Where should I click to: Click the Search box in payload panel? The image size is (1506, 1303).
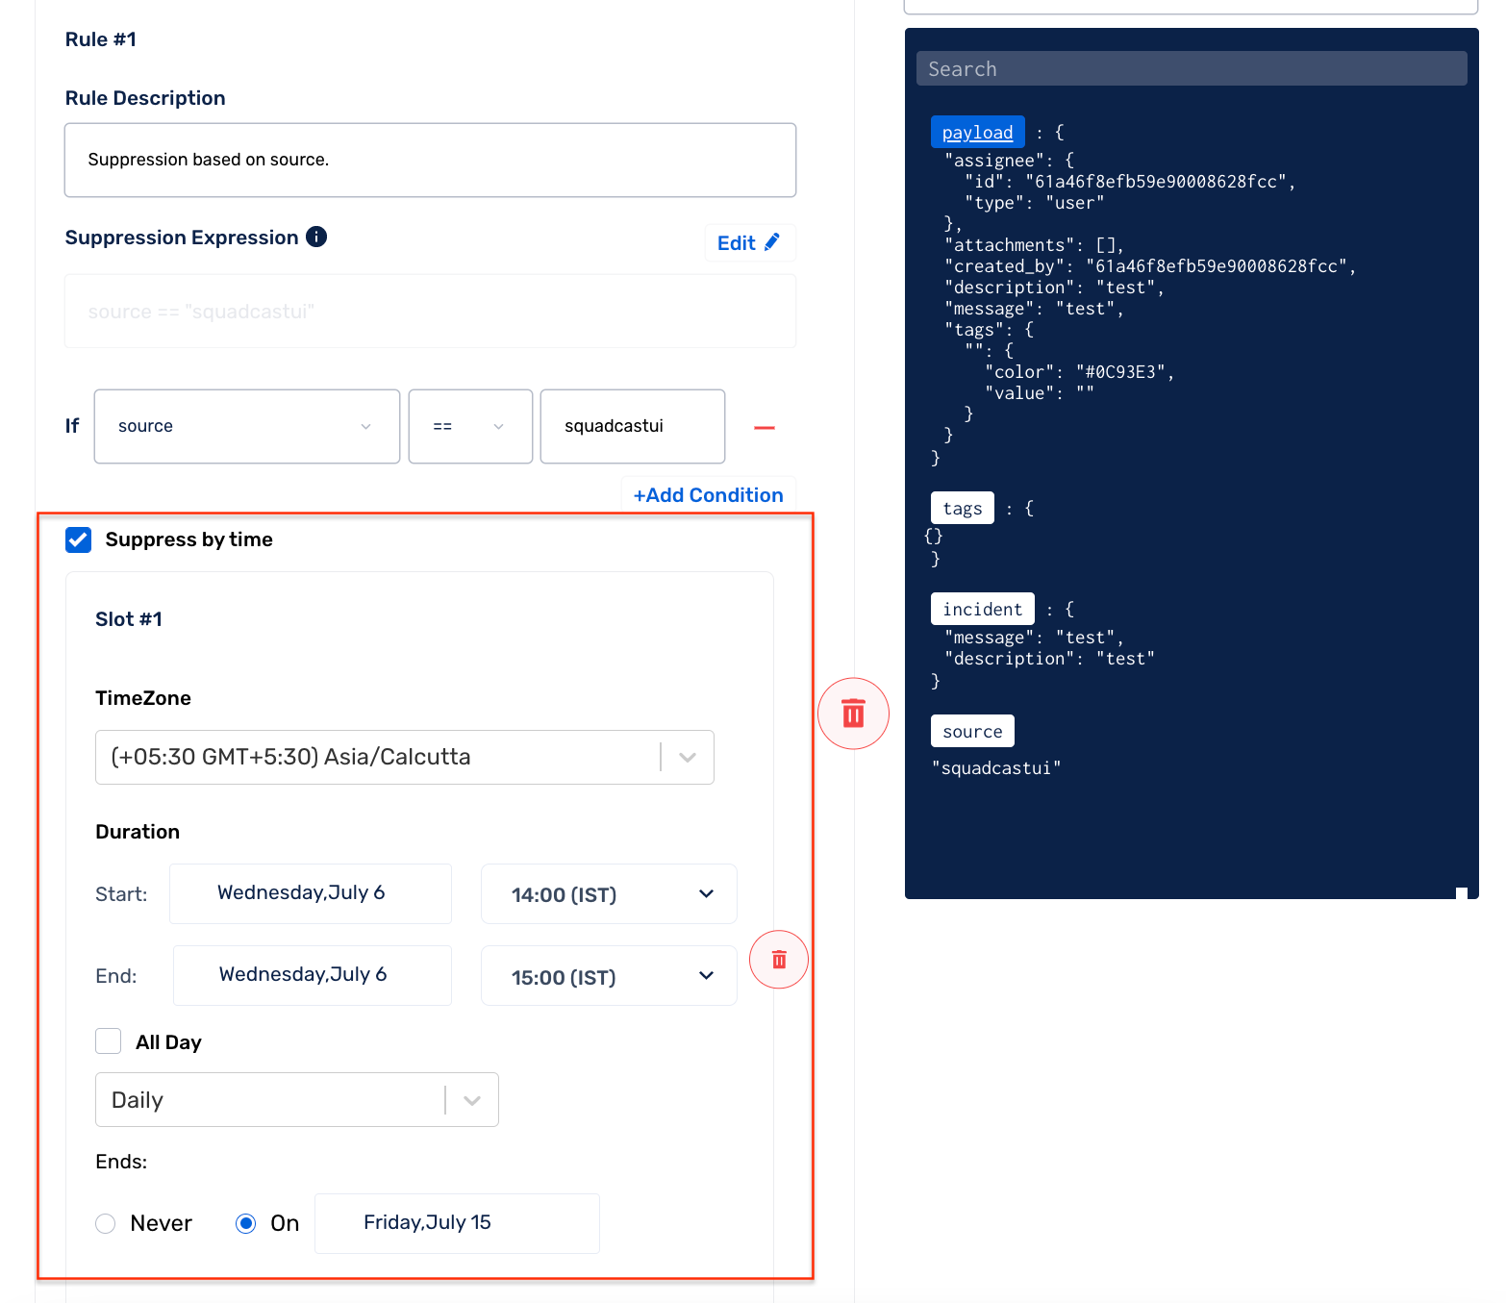click(x=1192, y=68)
